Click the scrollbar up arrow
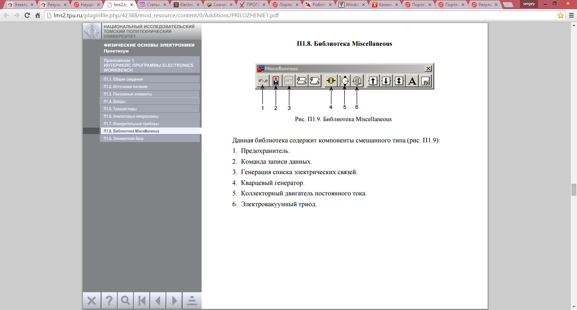The height and width of the screenshot is (310, 577). (574, 25)
